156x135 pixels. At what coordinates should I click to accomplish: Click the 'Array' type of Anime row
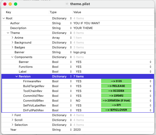tap(56, 38)
